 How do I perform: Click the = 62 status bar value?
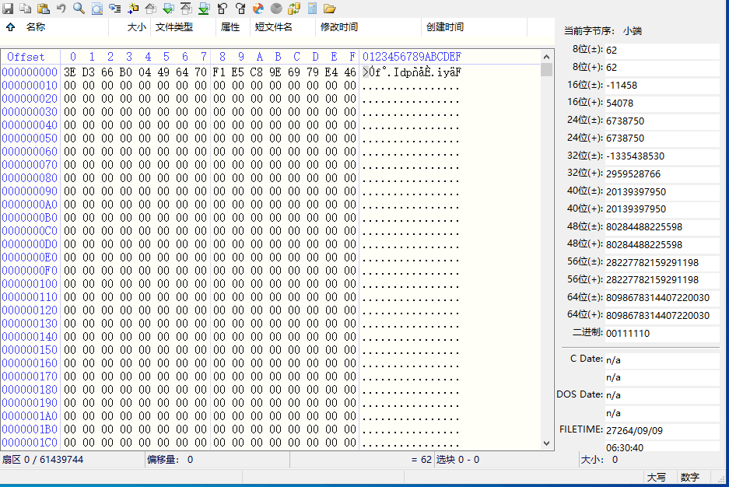[x=421, y=460]
